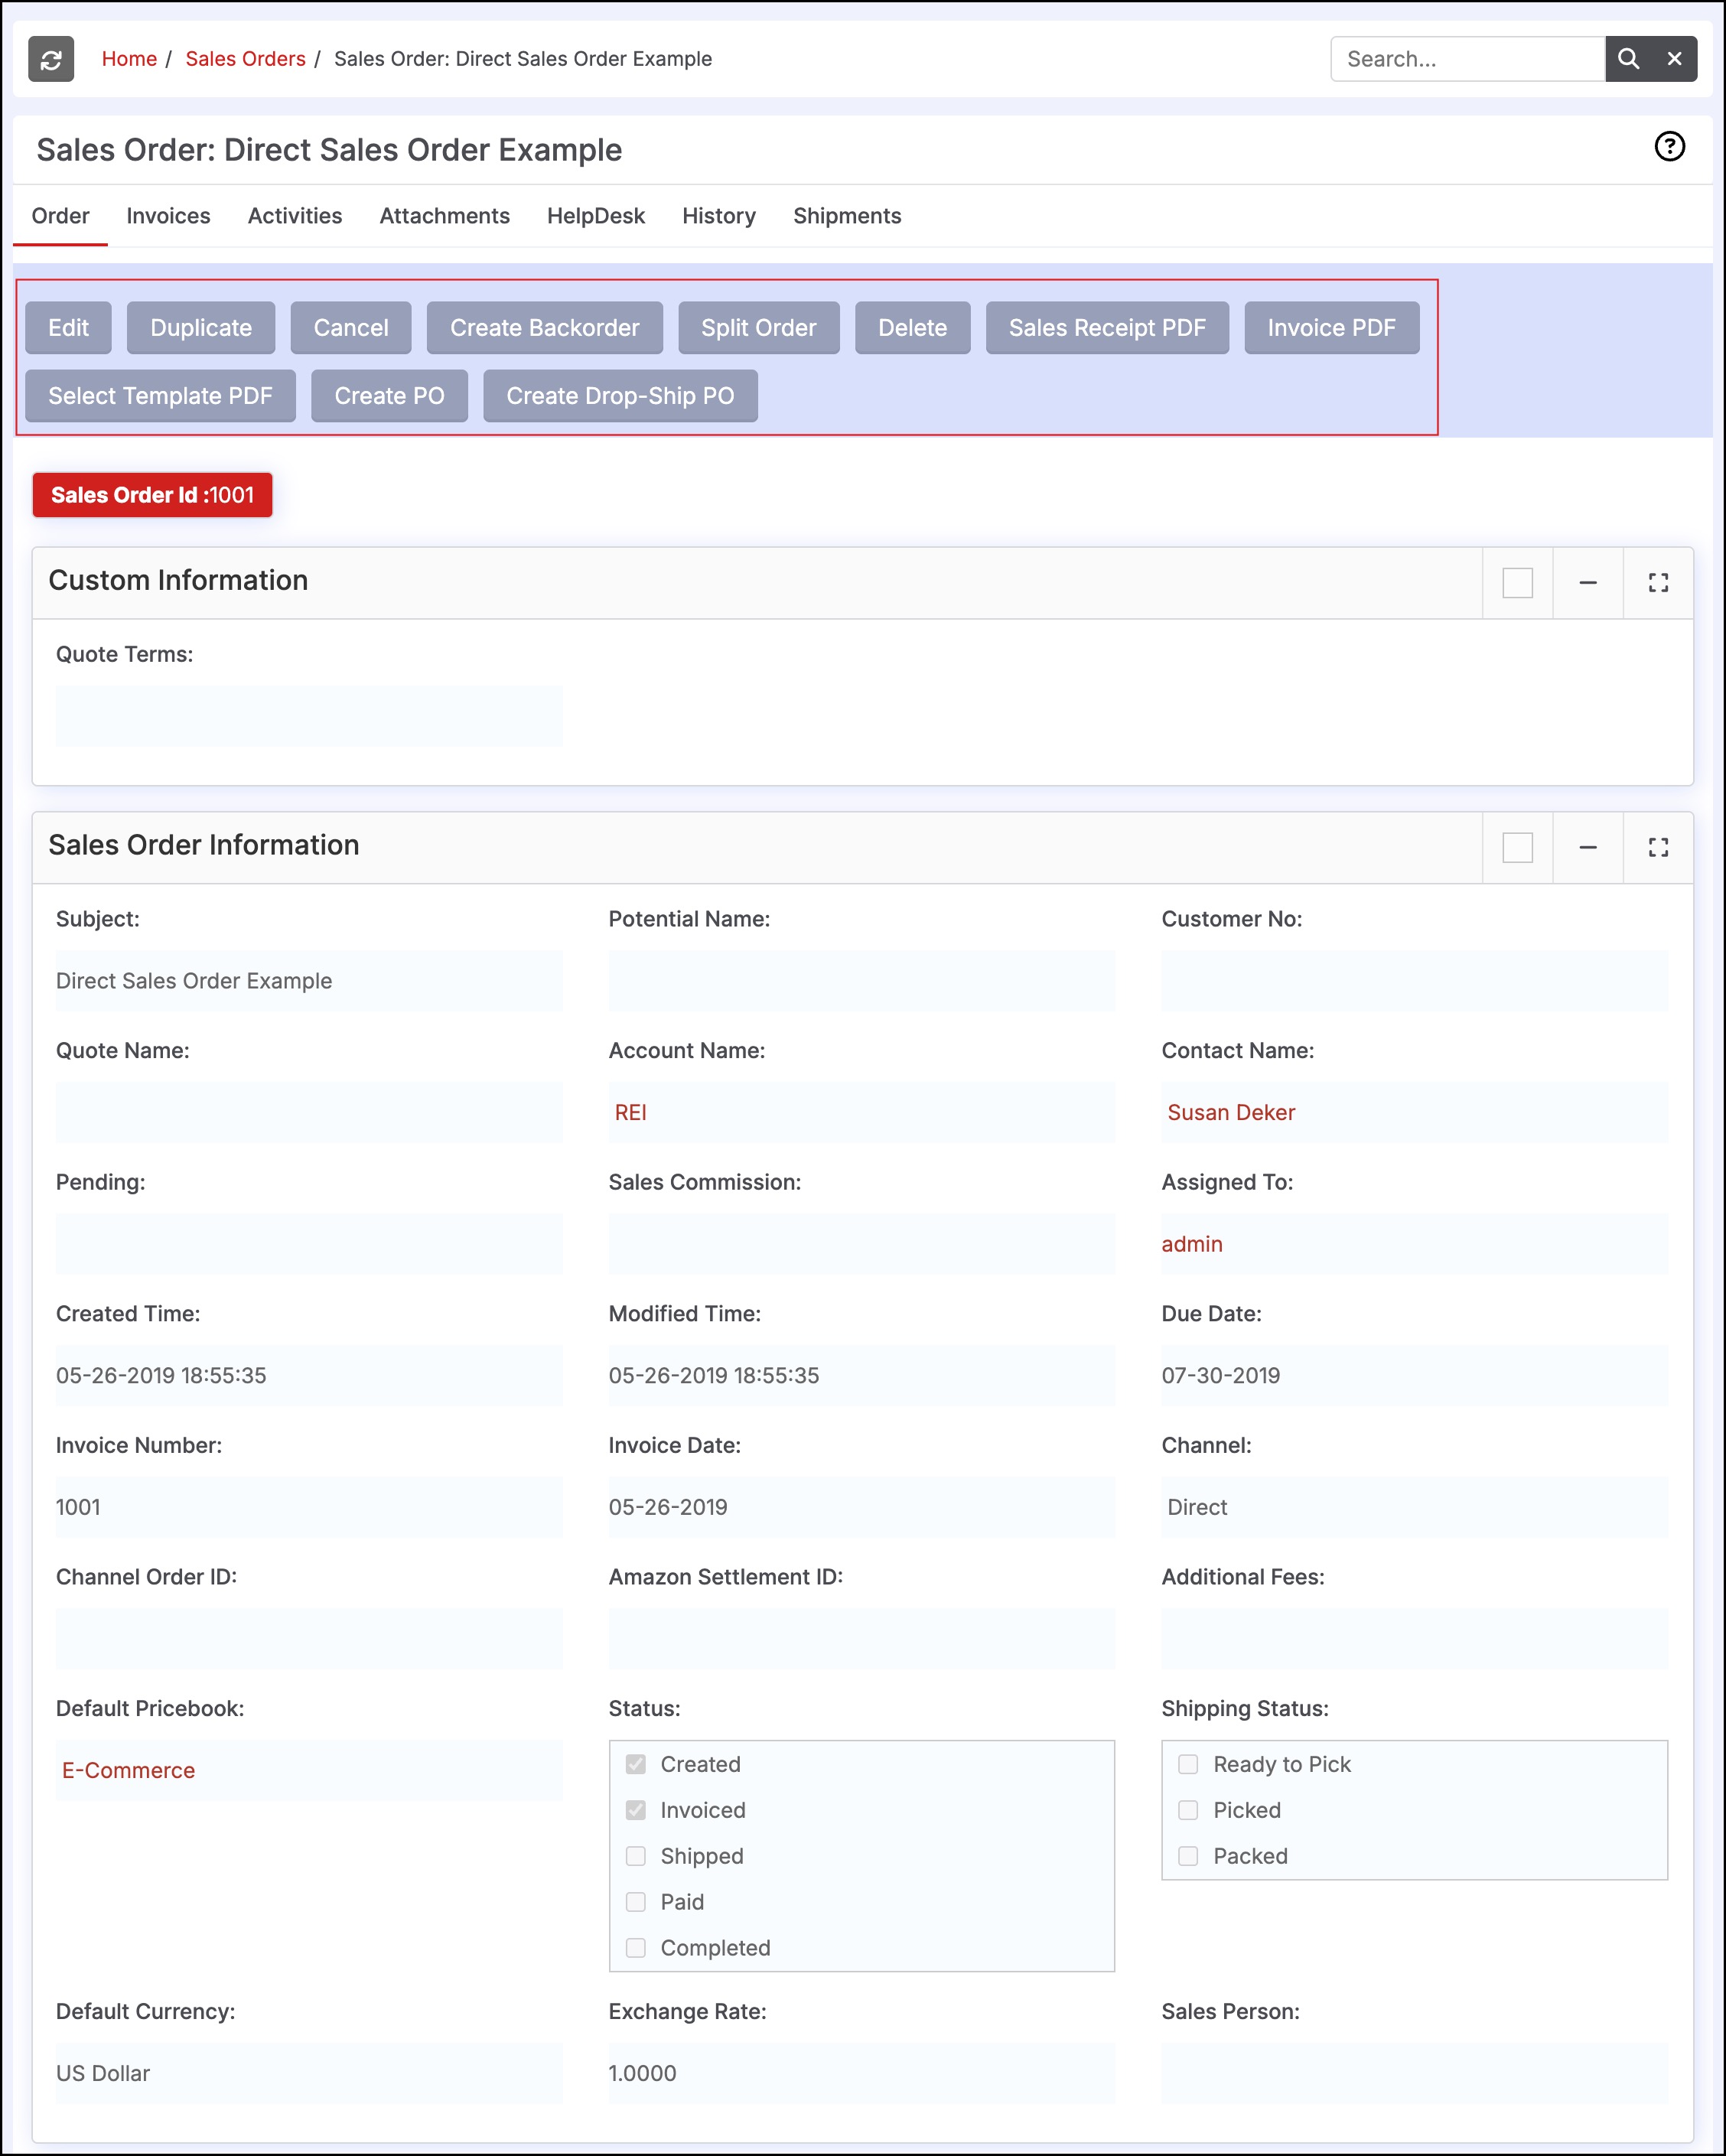Click the Invoice Number value 1001
1726x2156 pixels.
(78, 1508)
